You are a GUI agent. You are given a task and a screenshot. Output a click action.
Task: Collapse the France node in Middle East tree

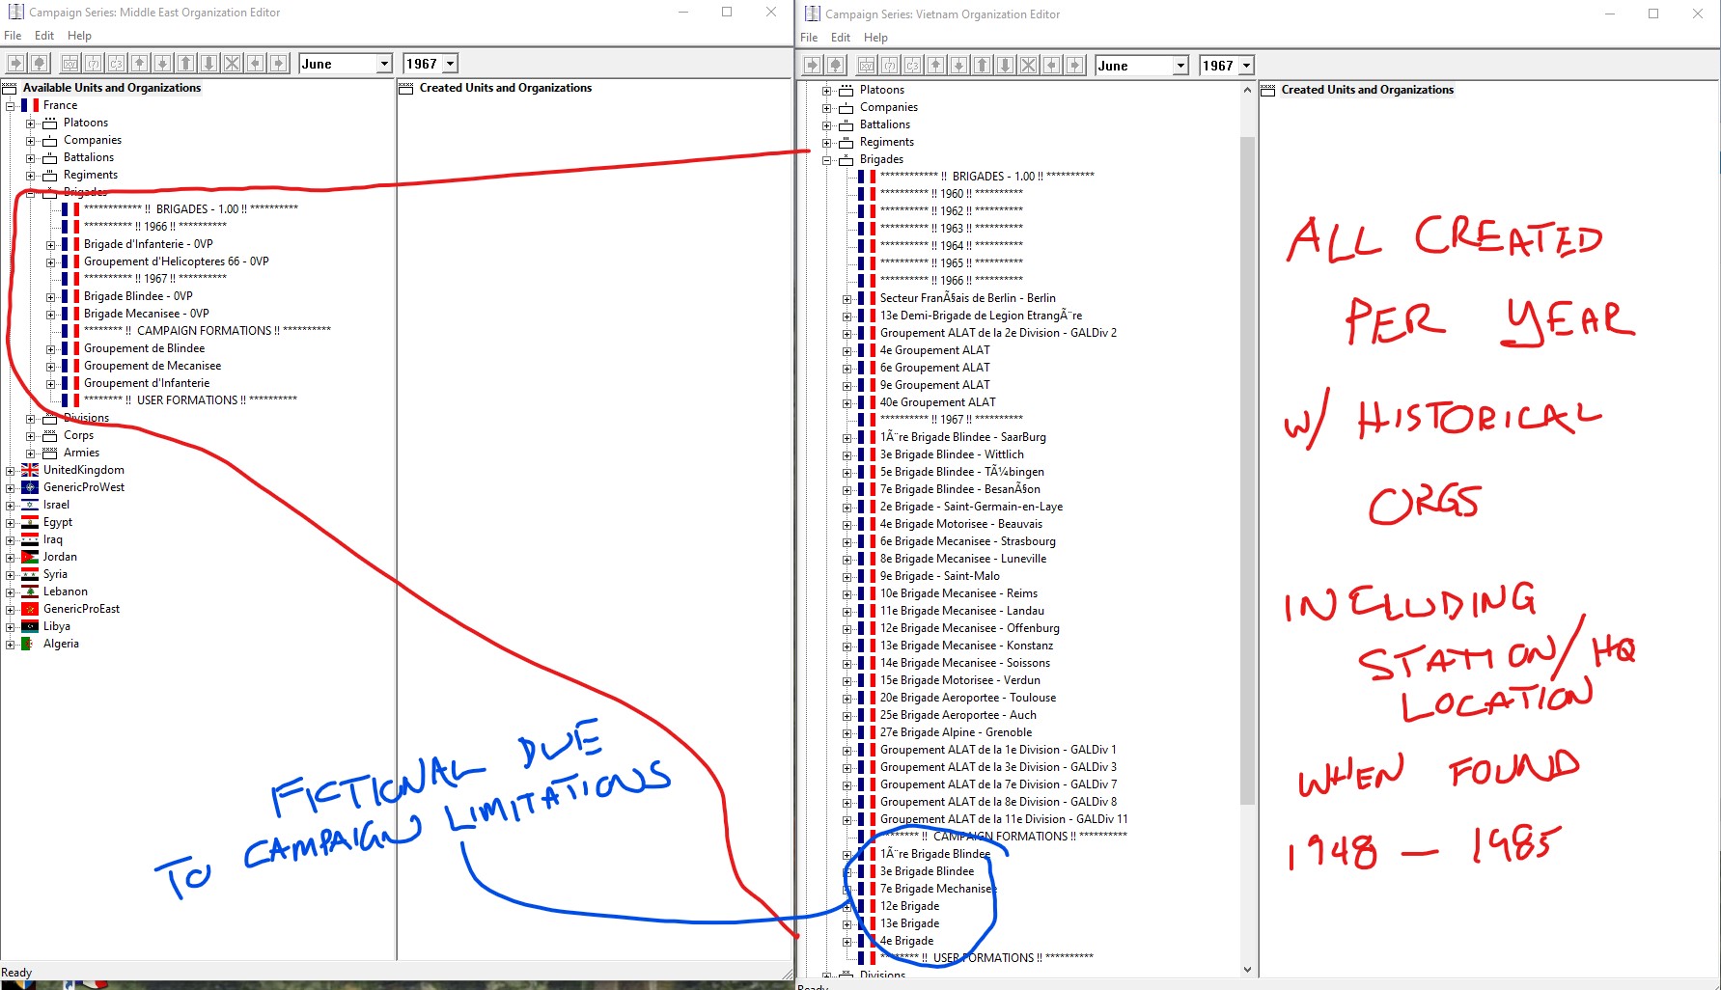10,105
